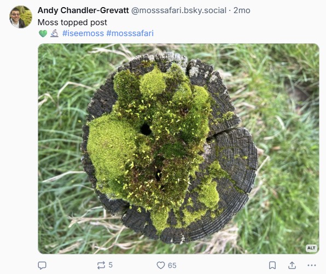Open the #mosssafari hashtag

(x=130, y=33)
